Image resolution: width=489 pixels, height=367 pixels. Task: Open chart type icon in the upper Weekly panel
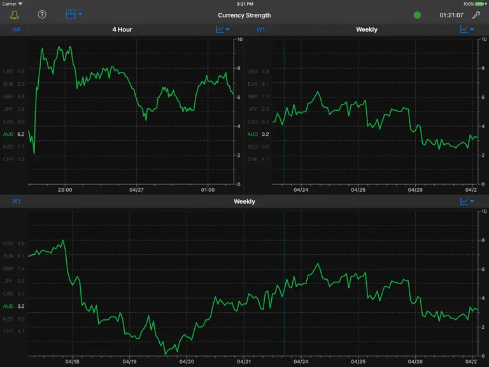(x=464, y=29)
